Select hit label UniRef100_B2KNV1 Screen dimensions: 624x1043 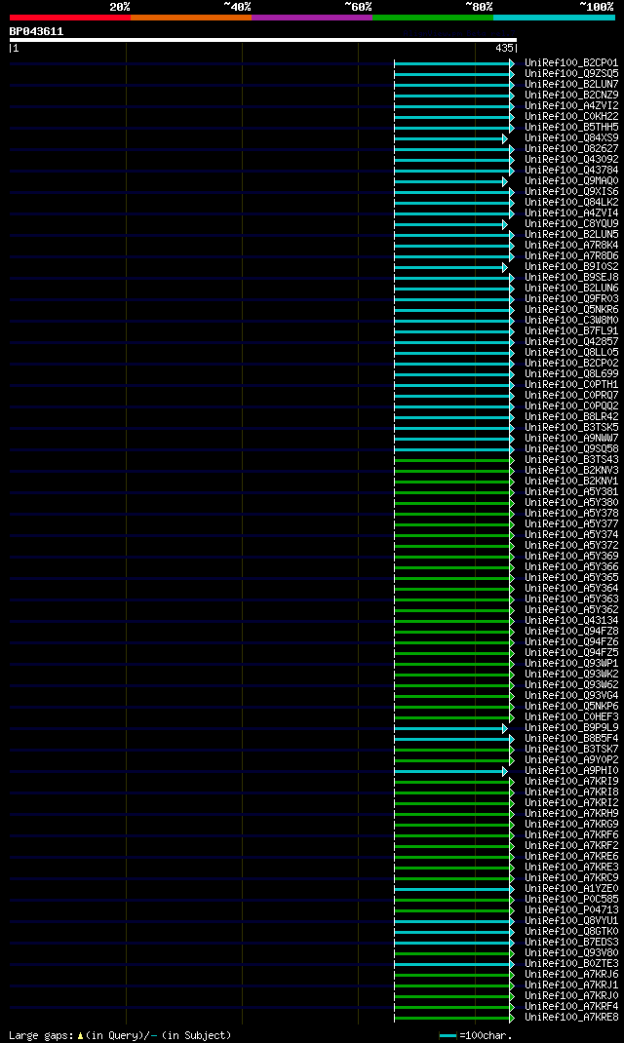coord(571,481)
